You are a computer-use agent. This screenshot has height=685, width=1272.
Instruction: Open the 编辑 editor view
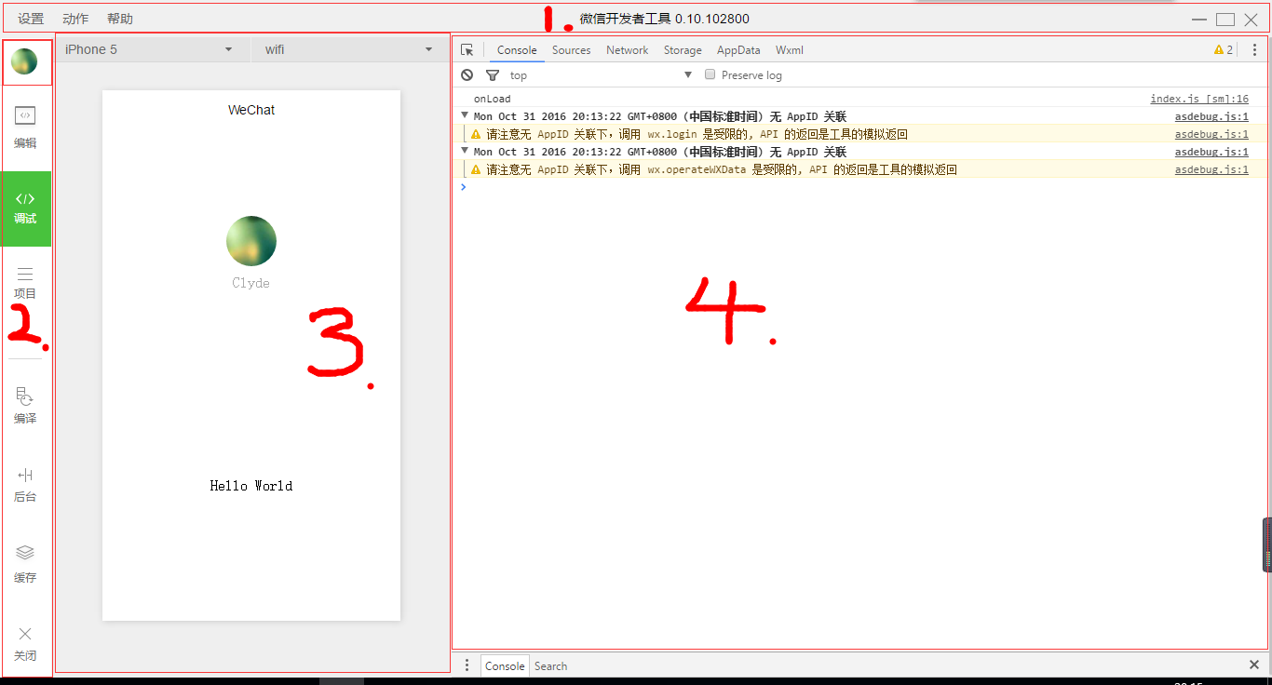(x=25, y=128)
